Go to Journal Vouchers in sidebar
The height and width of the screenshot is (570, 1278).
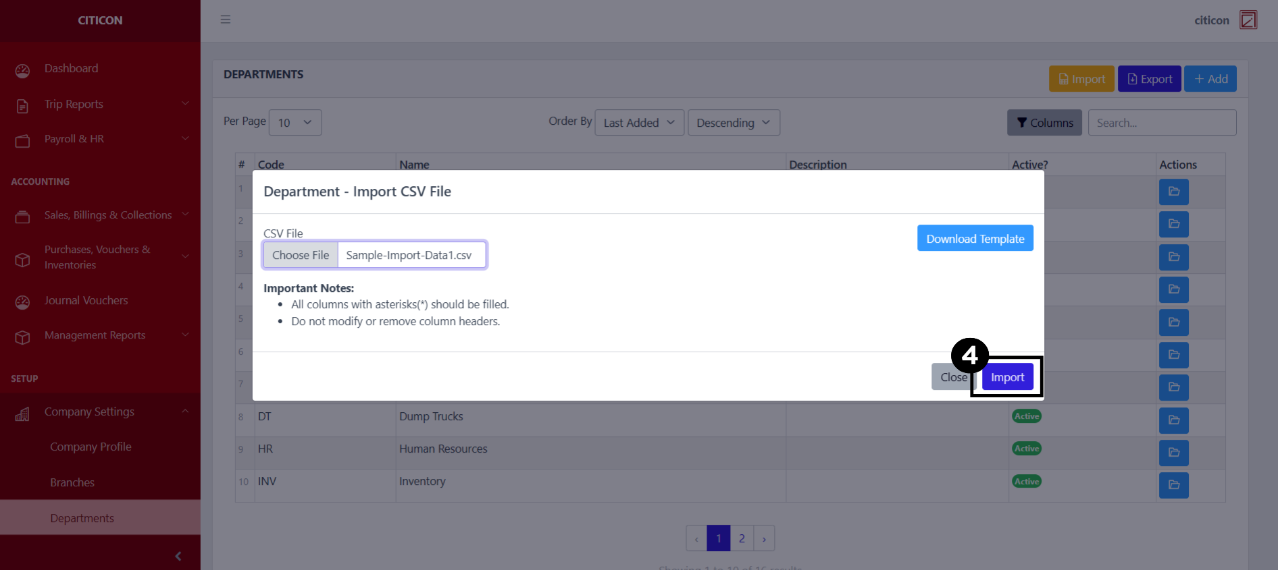click(x=86, y=301)
